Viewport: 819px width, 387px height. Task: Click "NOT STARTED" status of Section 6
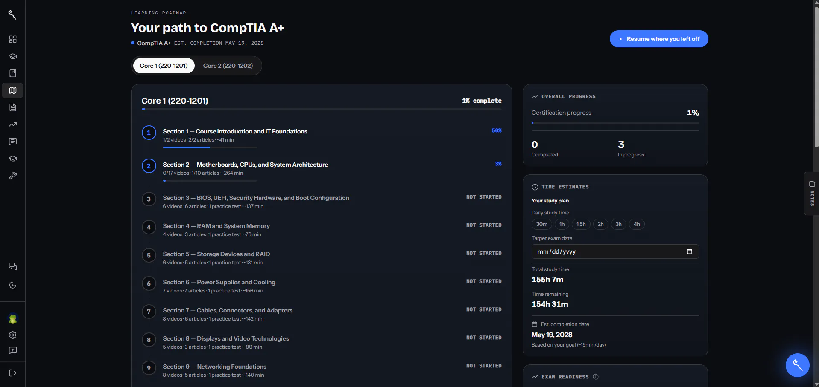(x=484, y=281)
